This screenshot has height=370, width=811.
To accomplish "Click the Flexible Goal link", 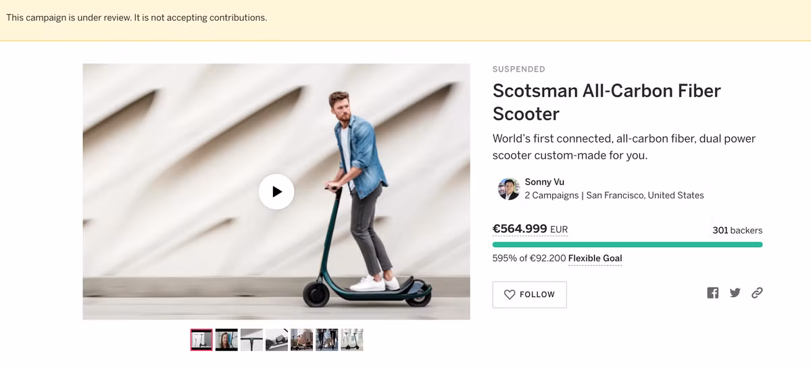I will (595, 259).
